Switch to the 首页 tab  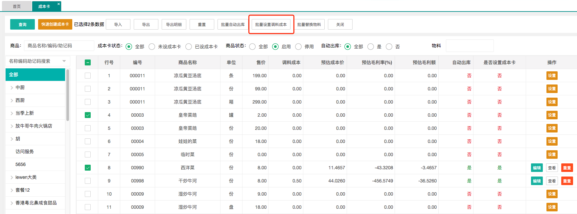(x=17, y=6)
